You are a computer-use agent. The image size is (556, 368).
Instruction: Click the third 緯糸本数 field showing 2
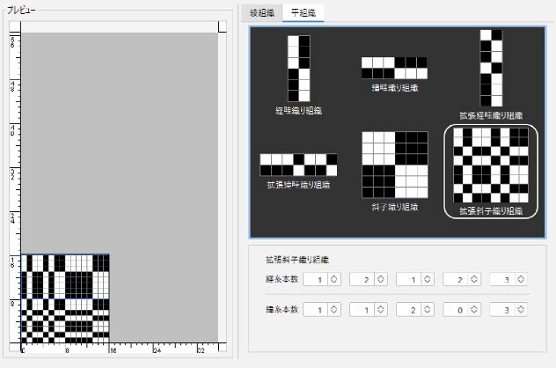point(408,309)
